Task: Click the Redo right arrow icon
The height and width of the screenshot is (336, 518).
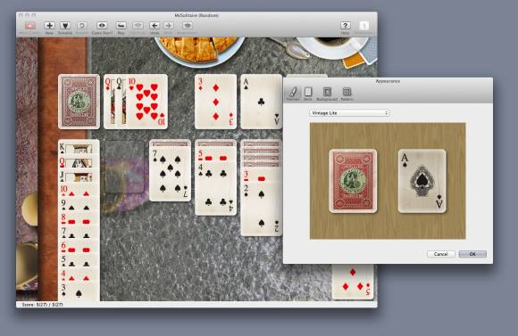Action: 168,25
